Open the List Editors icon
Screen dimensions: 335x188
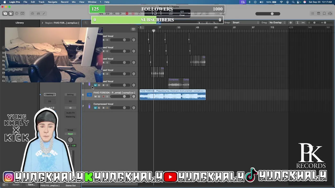coord(312,13)
